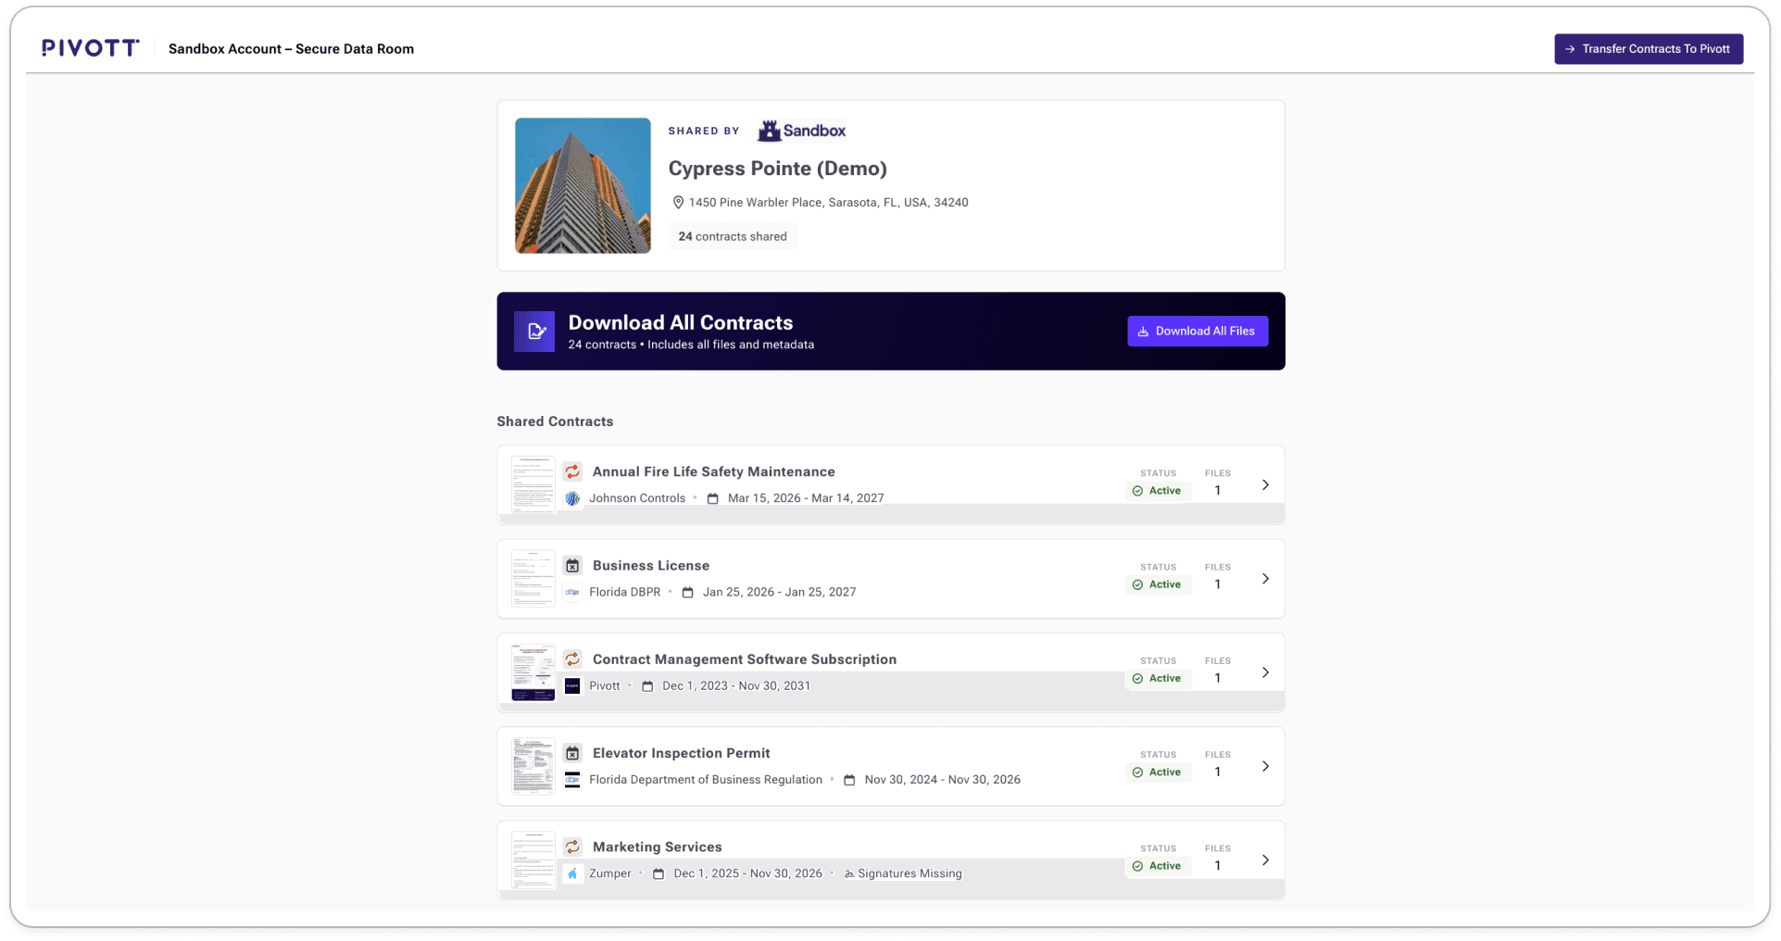Open the Business License contract title

tap(651, 566)
